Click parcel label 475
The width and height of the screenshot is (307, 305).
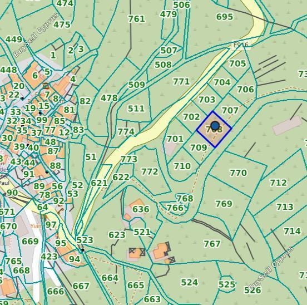pyautogui.click(x=62, y=24)
